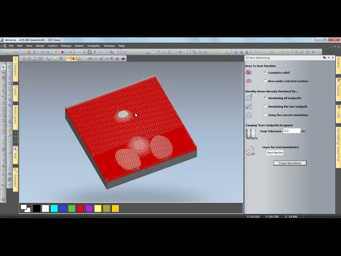
Task: Pick the green color swatch
Action: (71, 209)
